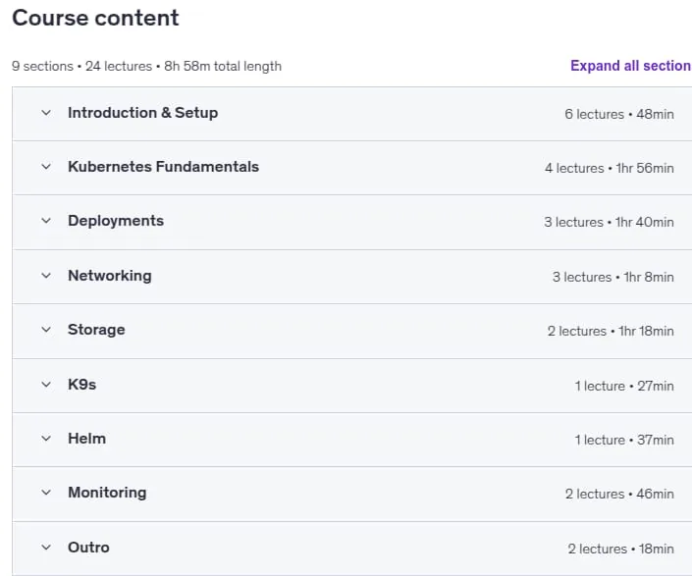
Task: Expand Kubernetes Fundamentals chevron arrow
Action: pyautogui.click(x=46, y=167)
